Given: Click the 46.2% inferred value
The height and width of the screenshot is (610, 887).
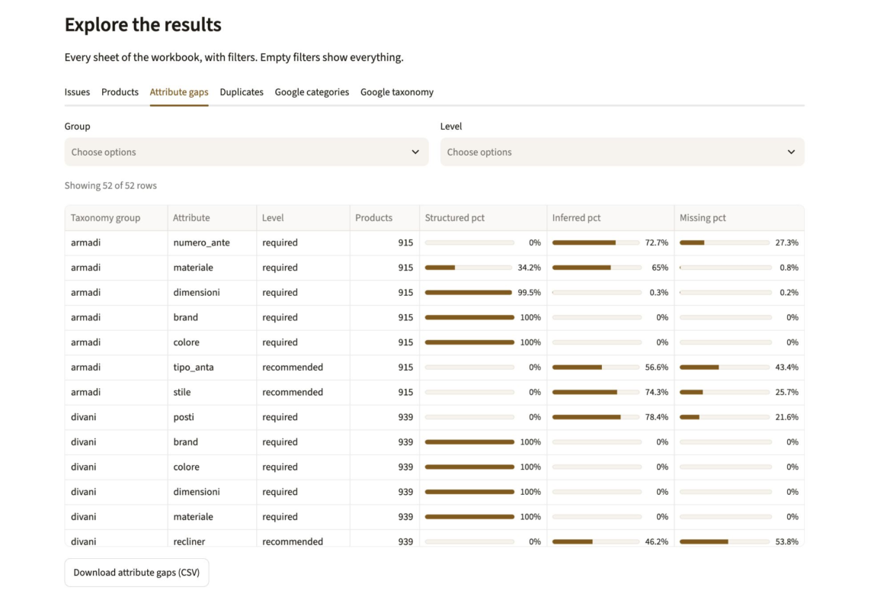Looking at the screenshot, I should 656,541.
